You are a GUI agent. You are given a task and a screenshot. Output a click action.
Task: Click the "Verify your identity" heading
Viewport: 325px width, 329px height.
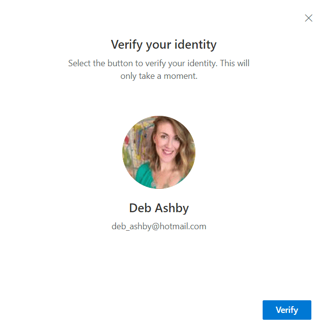pyautogui.click(x=164, y=45)
